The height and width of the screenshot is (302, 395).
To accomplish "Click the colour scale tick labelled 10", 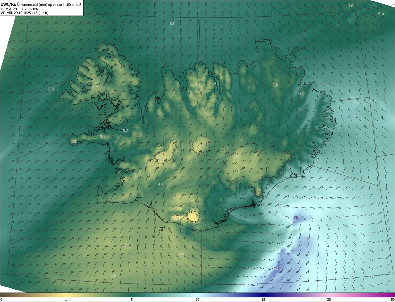I will (197, 300).
